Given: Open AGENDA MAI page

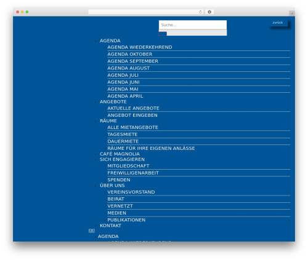Looking at the screenshot, I should (123, 89).
